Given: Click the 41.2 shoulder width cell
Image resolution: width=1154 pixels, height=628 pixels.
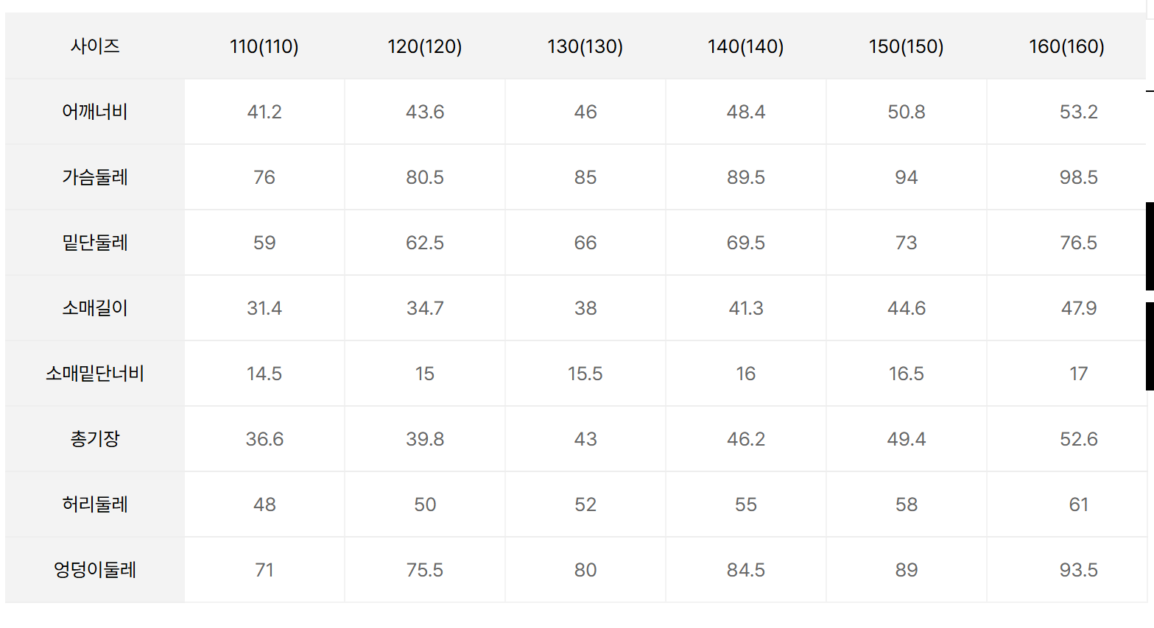Looking at the screenshot, I should [x=264, y=112].
